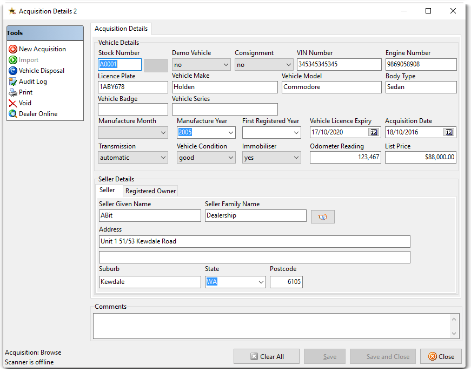Maximize the Acquisition Details 2 window
The width and height of the screenshot is (471, 373).
[x=428, y=11]
